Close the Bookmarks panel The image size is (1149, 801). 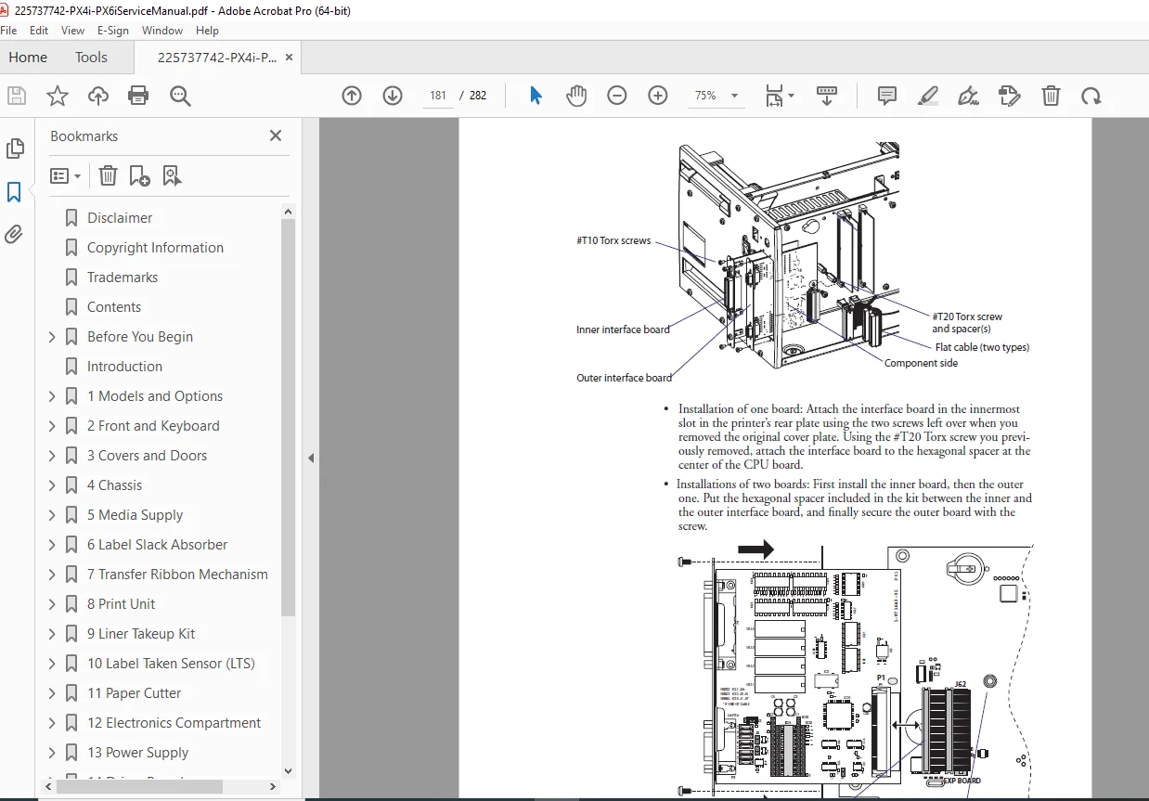pos(276,136)
